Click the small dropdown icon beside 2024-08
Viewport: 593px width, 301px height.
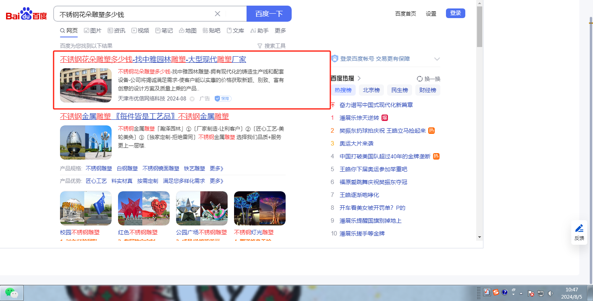click(x=192, y=99)
